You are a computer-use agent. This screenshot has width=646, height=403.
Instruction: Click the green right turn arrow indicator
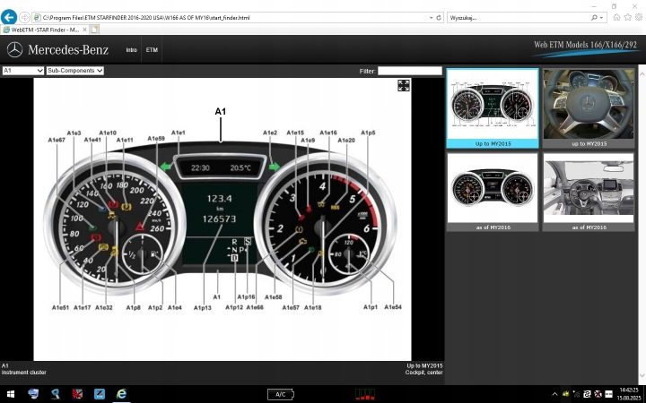pyautogui.click(x=275, y=167)
